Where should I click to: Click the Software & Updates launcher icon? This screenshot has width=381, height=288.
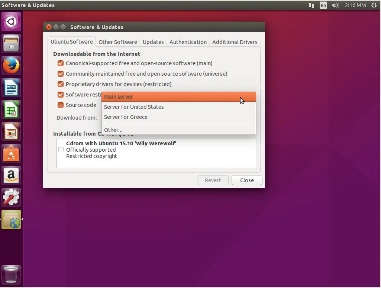11,219
